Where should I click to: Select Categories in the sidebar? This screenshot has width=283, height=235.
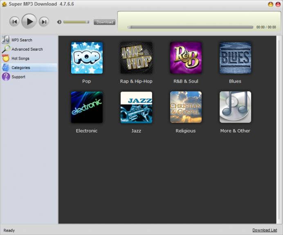pos(29,67)
